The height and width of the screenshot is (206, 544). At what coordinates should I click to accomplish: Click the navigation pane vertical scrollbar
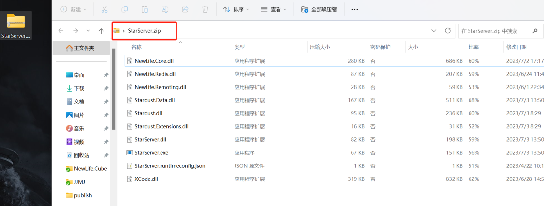tap(114, 89)
